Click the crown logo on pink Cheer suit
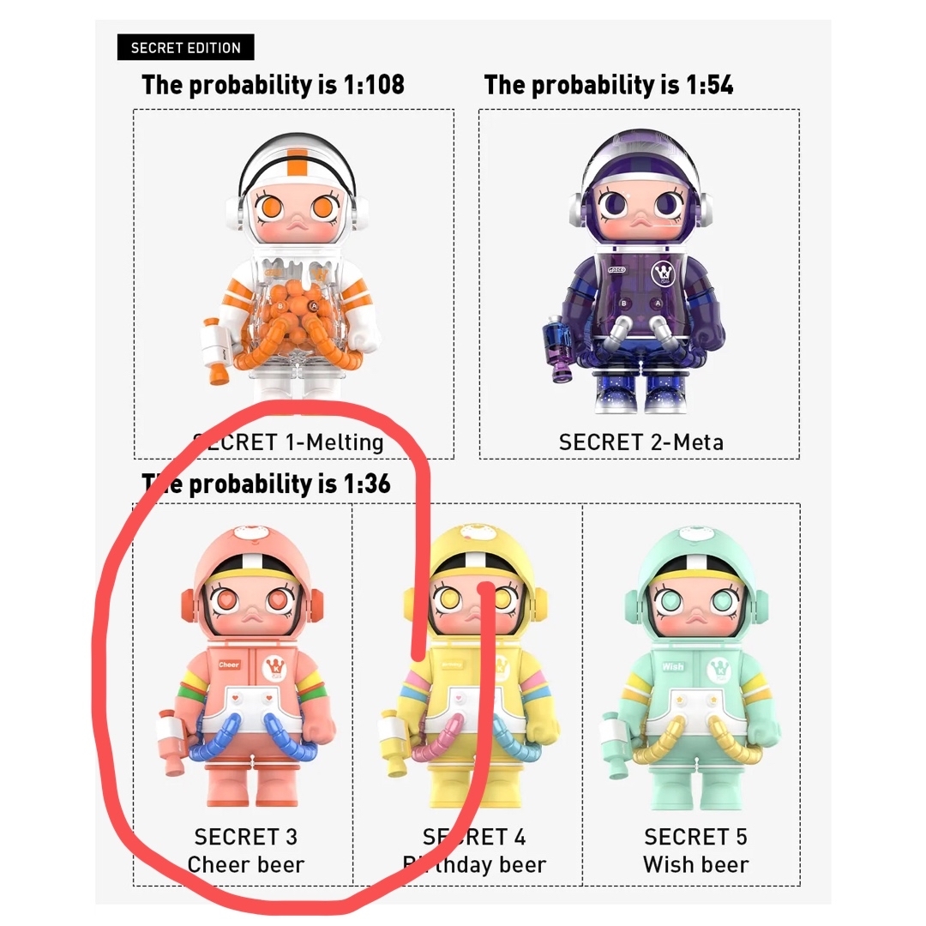The height and width of the screenshot is (926, 926). 274,668
